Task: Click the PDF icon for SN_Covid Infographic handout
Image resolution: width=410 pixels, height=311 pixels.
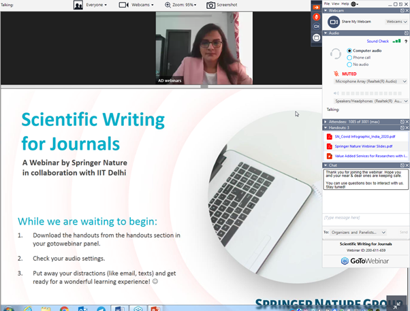Action: (x=330, y=137)
